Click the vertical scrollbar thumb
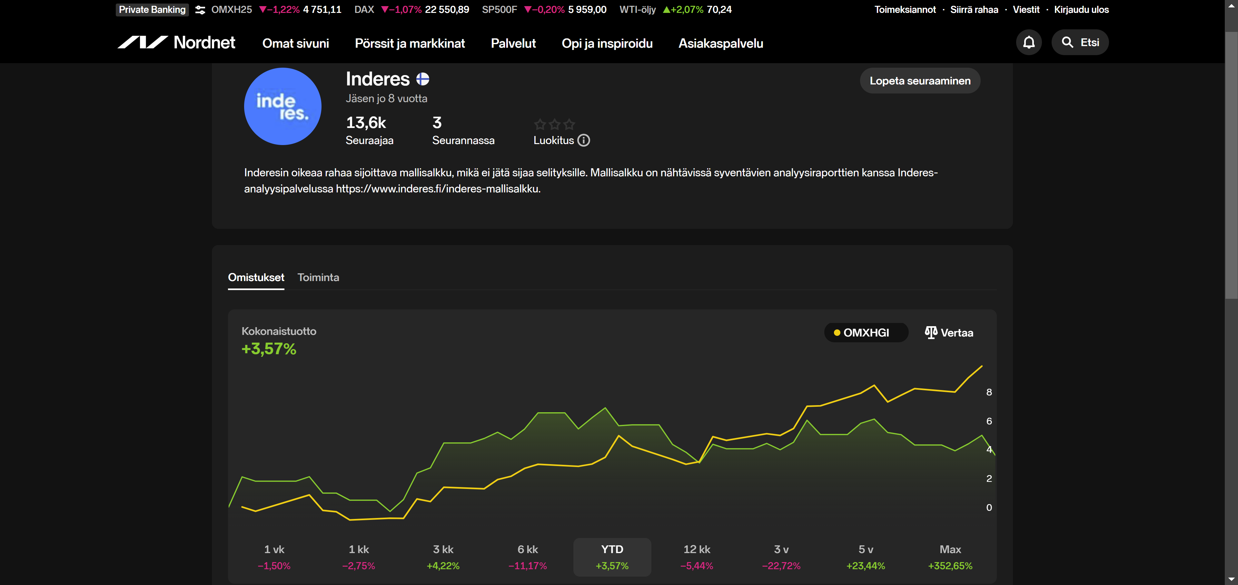The height and width of the screenshot is (585, 1238). pos(1231,165)
